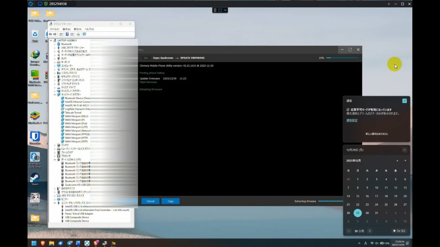Image resolution: width=440 pixels, height=247 pixels.
Task: Open the ヘルプ(H) menu in Device Manager
Action: point(89,29)
